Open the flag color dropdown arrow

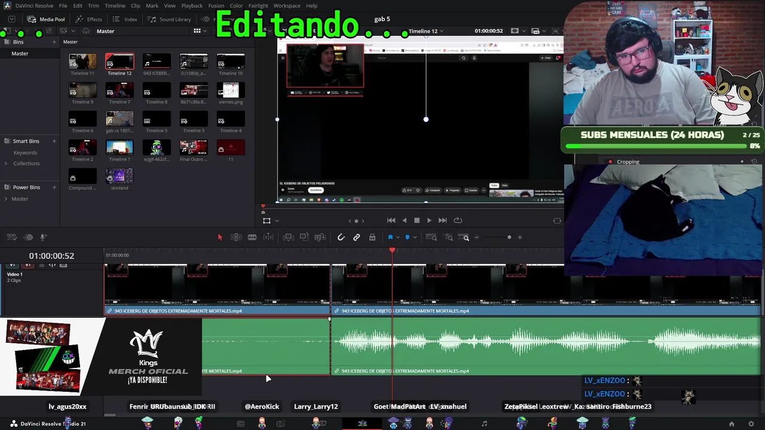397,238
